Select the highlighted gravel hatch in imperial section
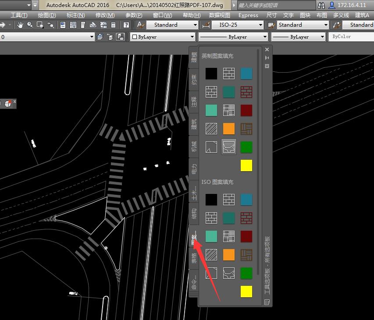 tap(229, 147)
